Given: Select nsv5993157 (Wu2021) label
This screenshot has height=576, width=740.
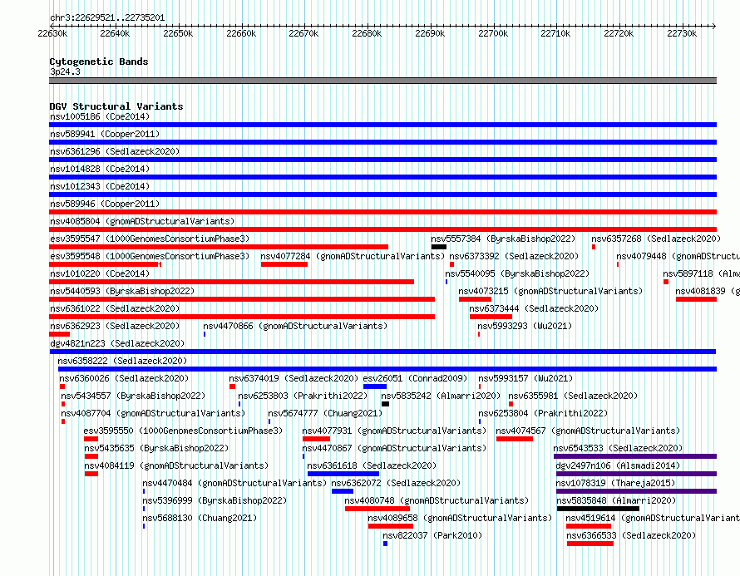Looking at the screenshot, I should coord(525,378).
